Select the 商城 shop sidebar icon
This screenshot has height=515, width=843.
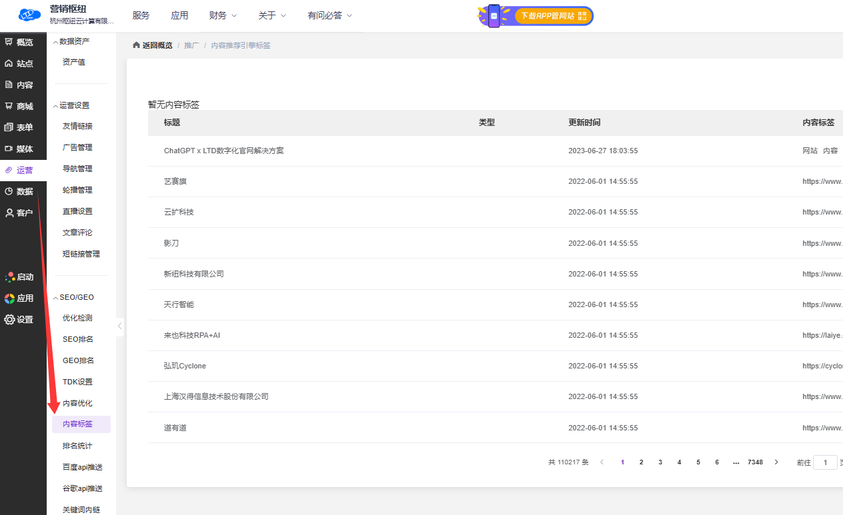[x=9, y=106]
